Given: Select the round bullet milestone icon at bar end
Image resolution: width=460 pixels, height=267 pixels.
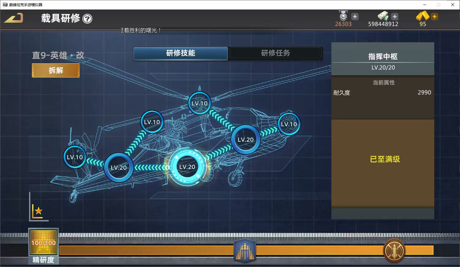Looking at the screenshot, I should pos(394,251).
